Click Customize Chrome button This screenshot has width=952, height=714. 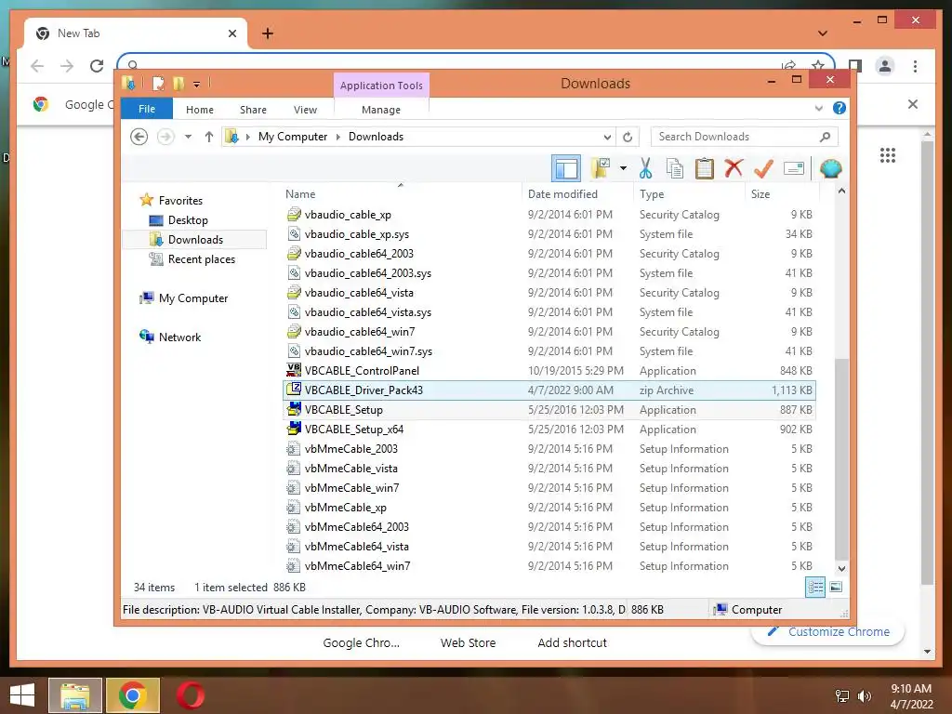click(828, 631)
